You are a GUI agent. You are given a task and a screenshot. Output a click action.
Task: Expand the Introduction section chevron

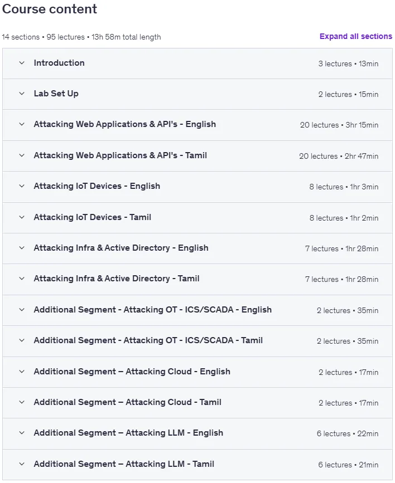point(22,63)
